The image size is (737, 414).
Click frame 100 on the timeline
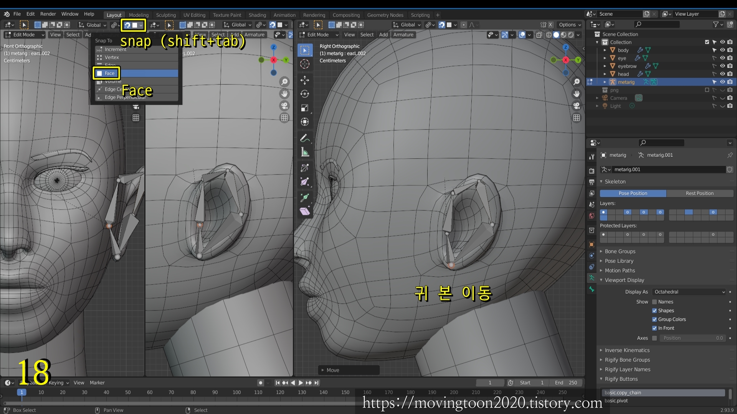tap(236, 393)
